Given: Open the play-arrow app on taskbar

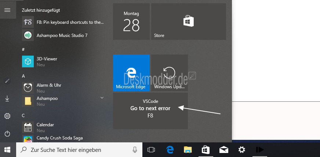Looking at the screenshot, I should 259,150.
